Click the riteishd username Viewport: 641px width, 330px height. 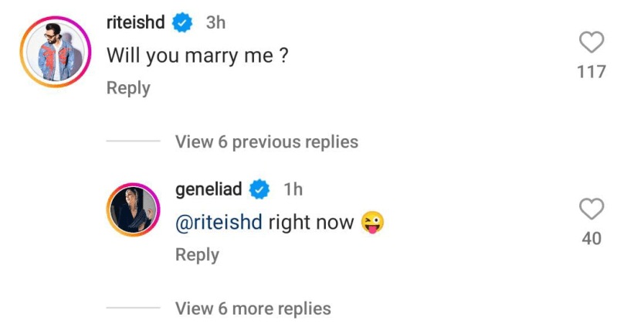click(x=135, y=23)
